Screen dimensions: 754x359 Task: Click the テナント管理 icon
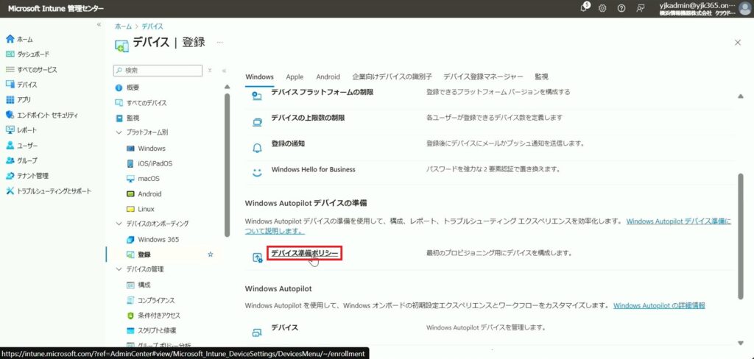click(10, 176)
